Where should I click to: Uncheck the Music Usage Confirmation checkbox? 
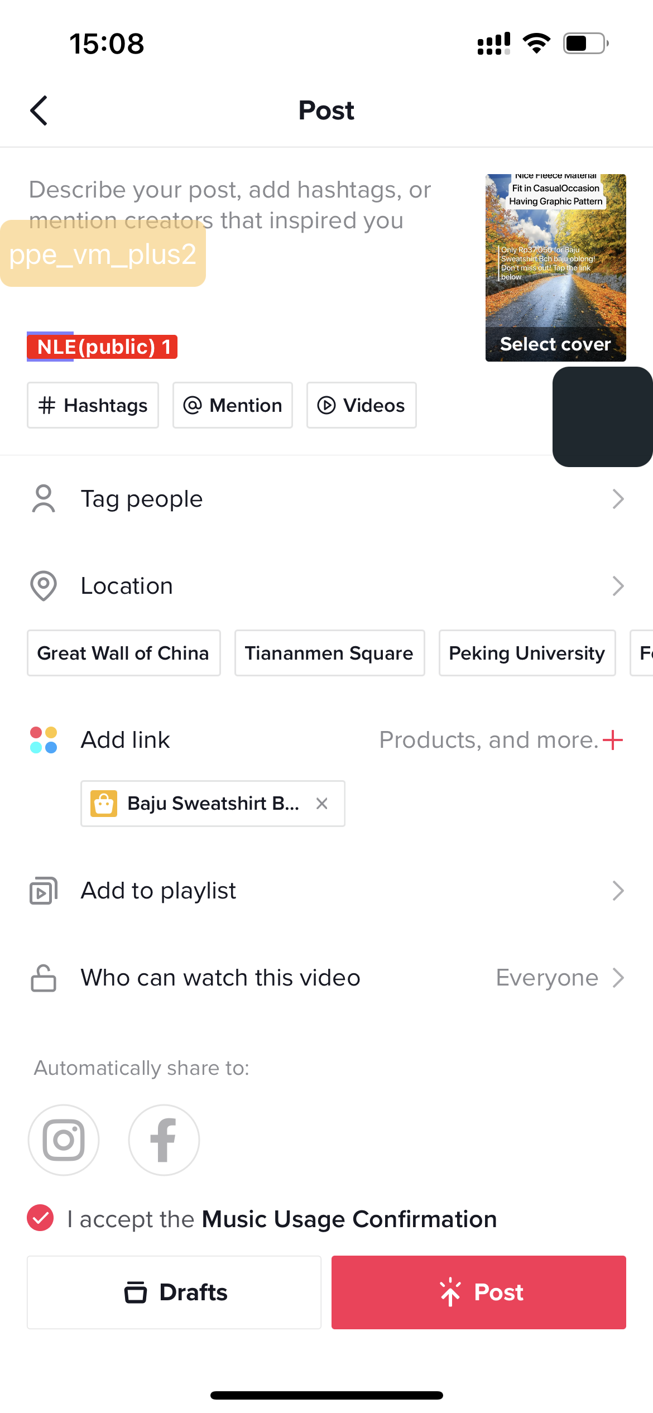click(40, 1218)
